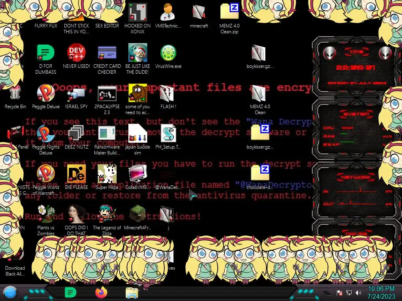
Task: Open japan suicide sim icon
Action: [138, 140]
